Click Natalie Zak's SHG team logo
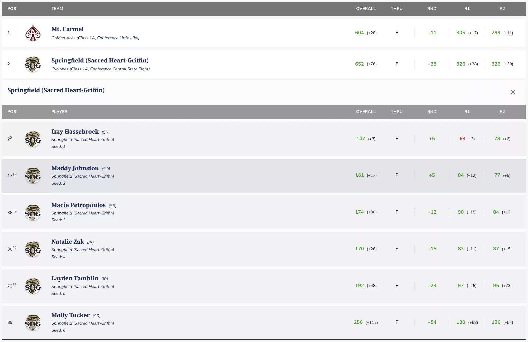Viewport: 528px width, 342px height. click(33, 249)
